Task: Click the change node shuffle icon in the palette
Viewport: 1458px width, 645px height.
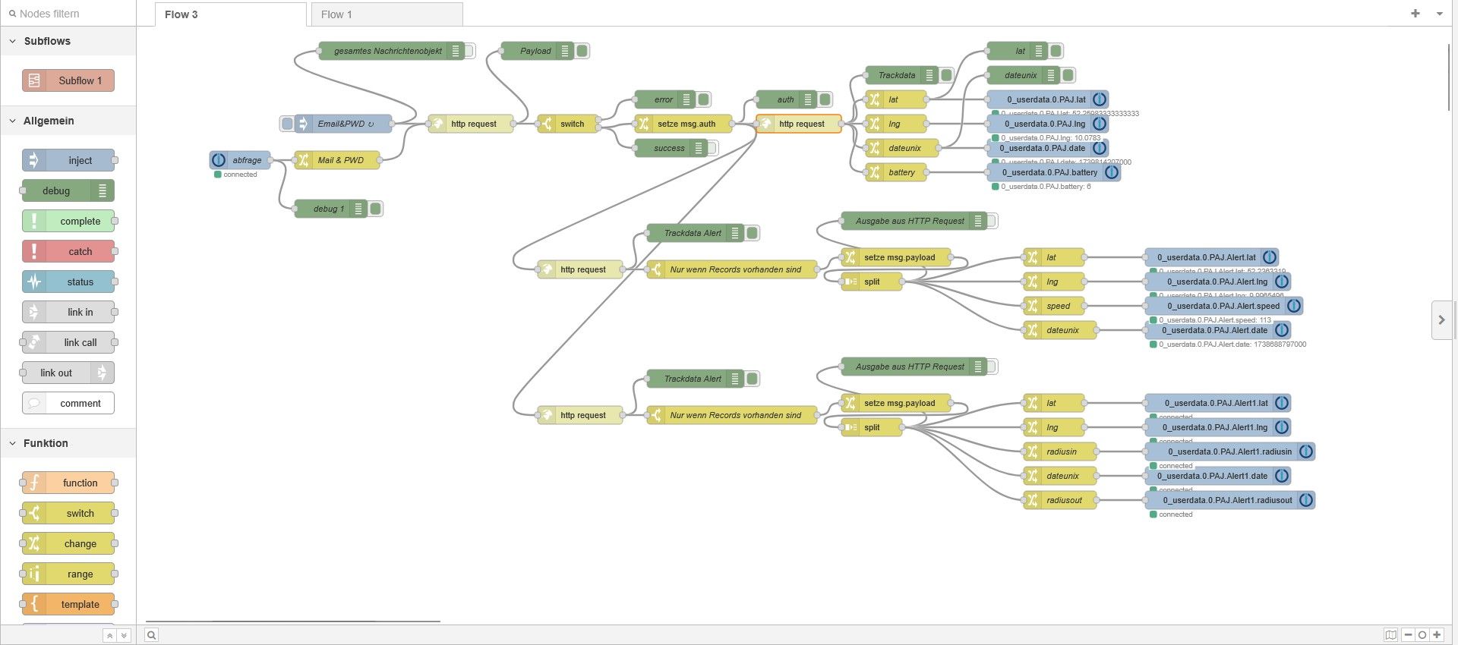Action: pos(34,543)
